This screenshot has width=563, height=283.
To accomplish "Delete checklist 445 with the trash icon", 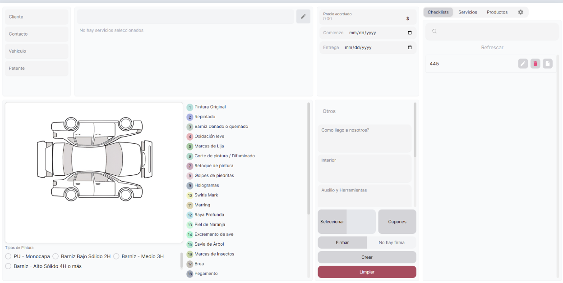I will pos(535,64).
